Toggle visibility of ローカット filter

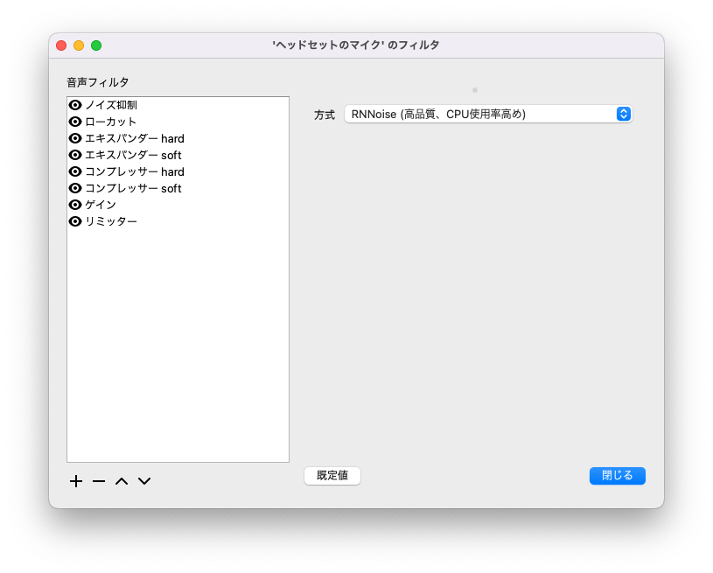coord(75,122)
